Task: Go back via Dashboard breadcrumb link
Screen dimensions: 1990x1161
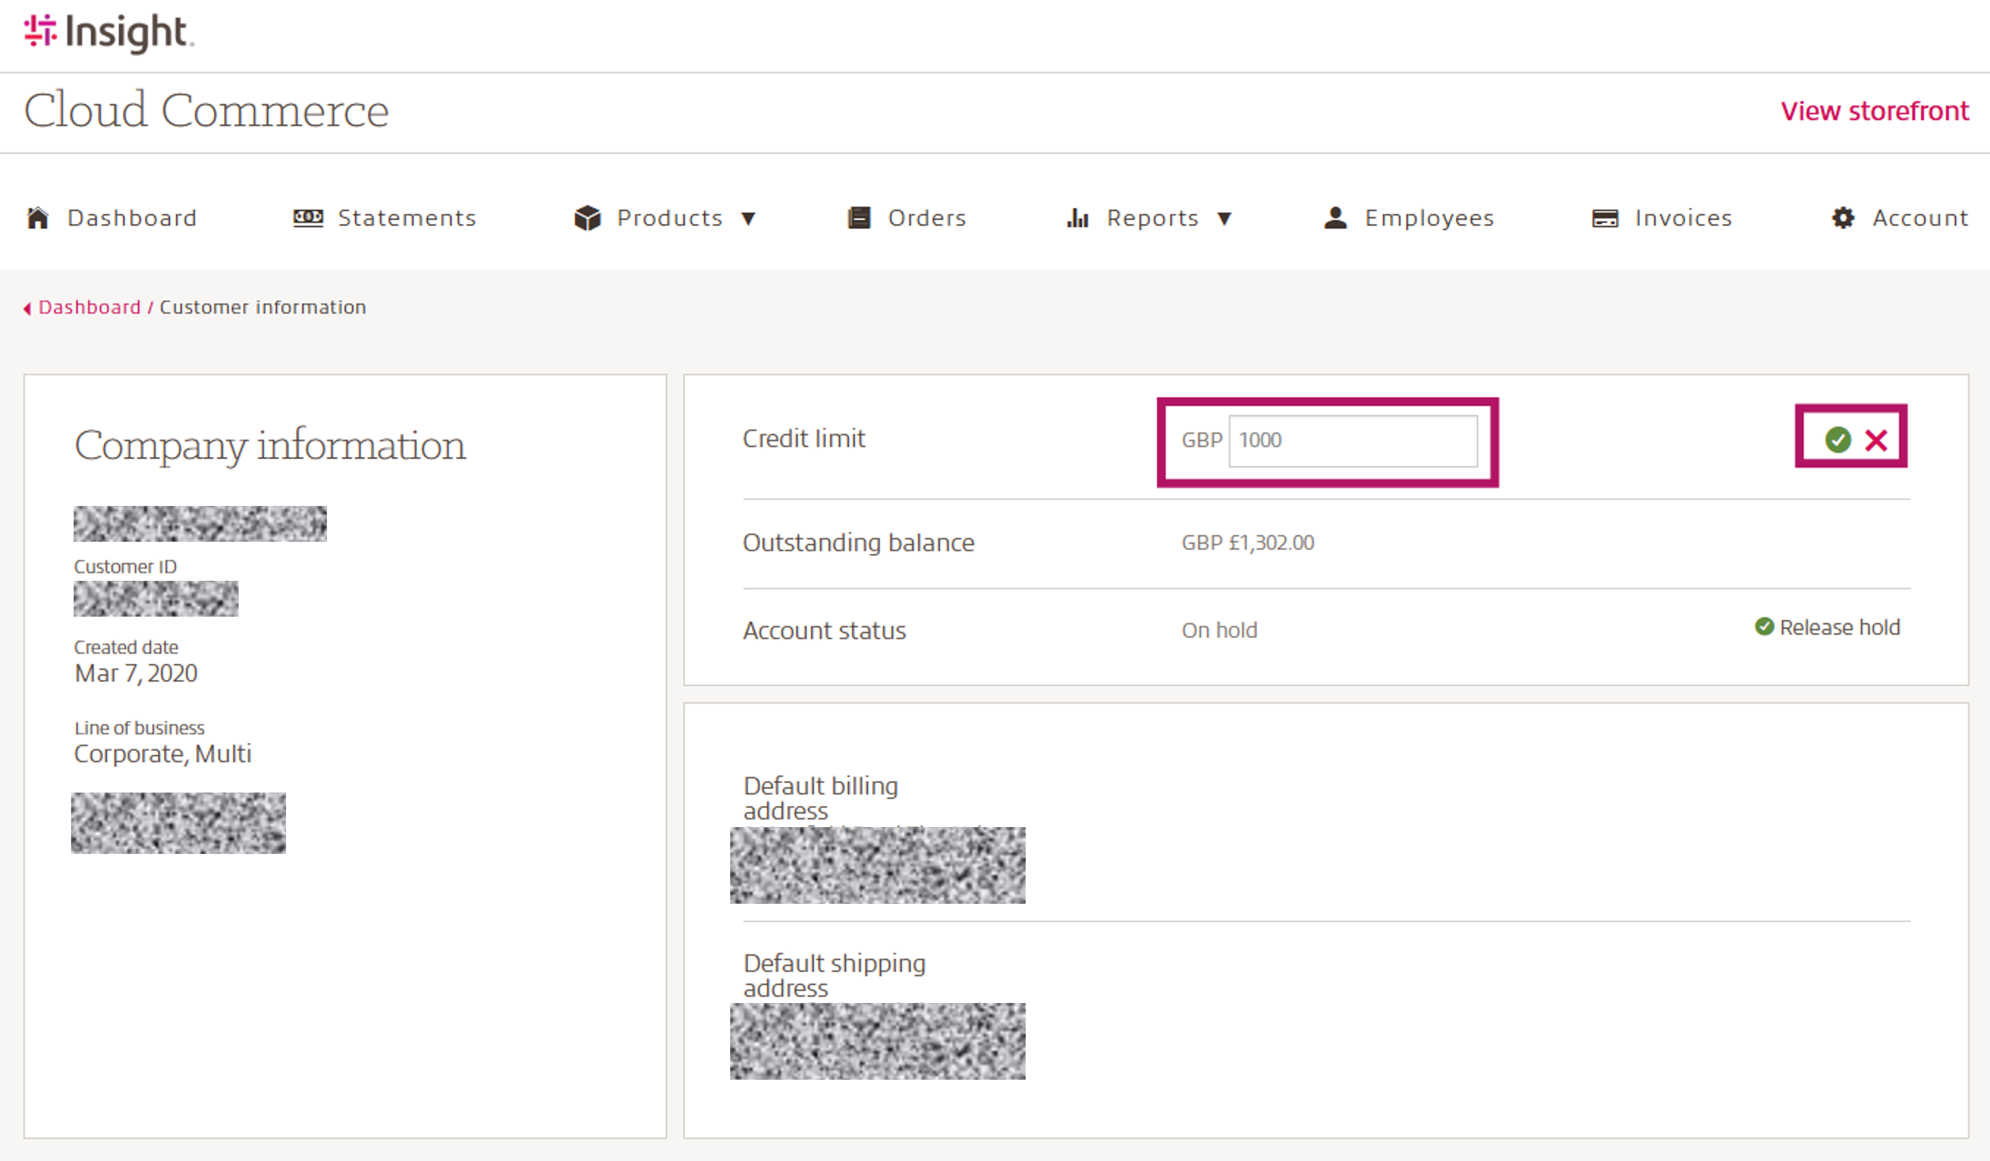Action: point(89,307)
